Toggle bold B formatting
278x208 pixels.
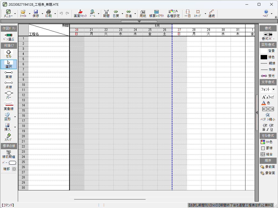[x=264, y=130]
